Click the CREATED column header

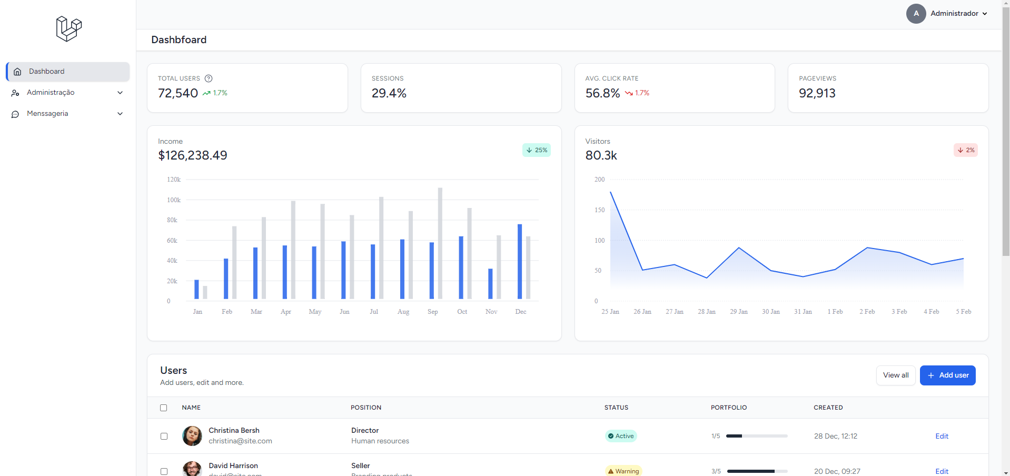828,408
